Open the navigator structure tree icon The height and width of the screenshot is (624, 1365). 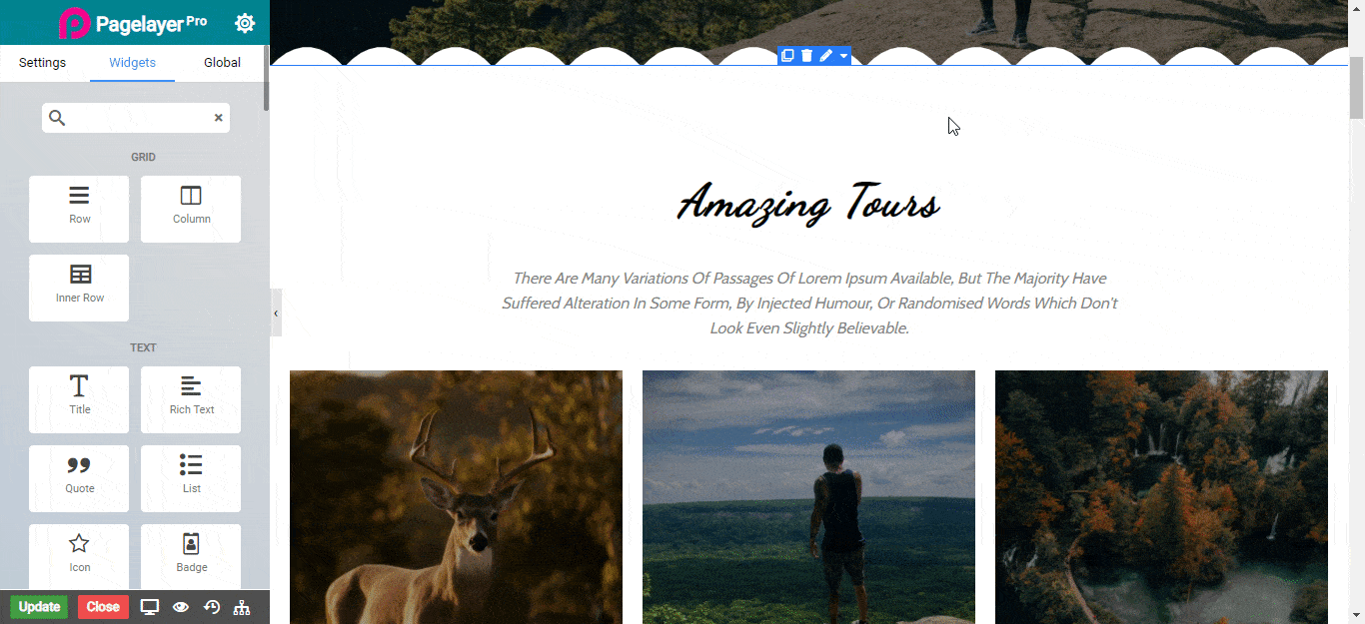242,607
